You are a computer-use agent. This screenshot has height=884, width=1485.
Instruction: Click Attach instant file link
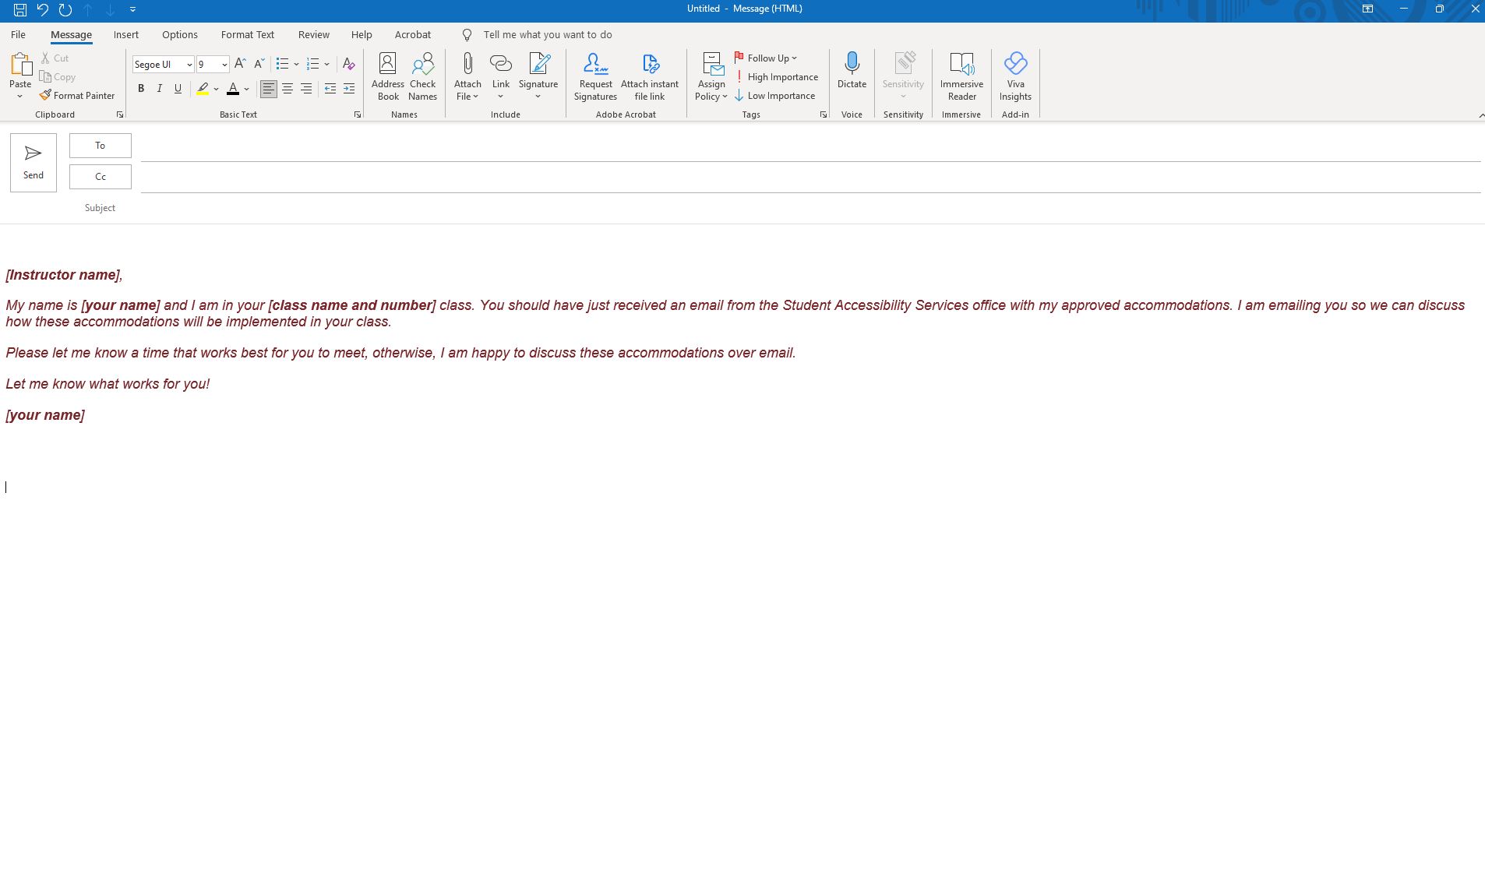click(x=650, y=76)
